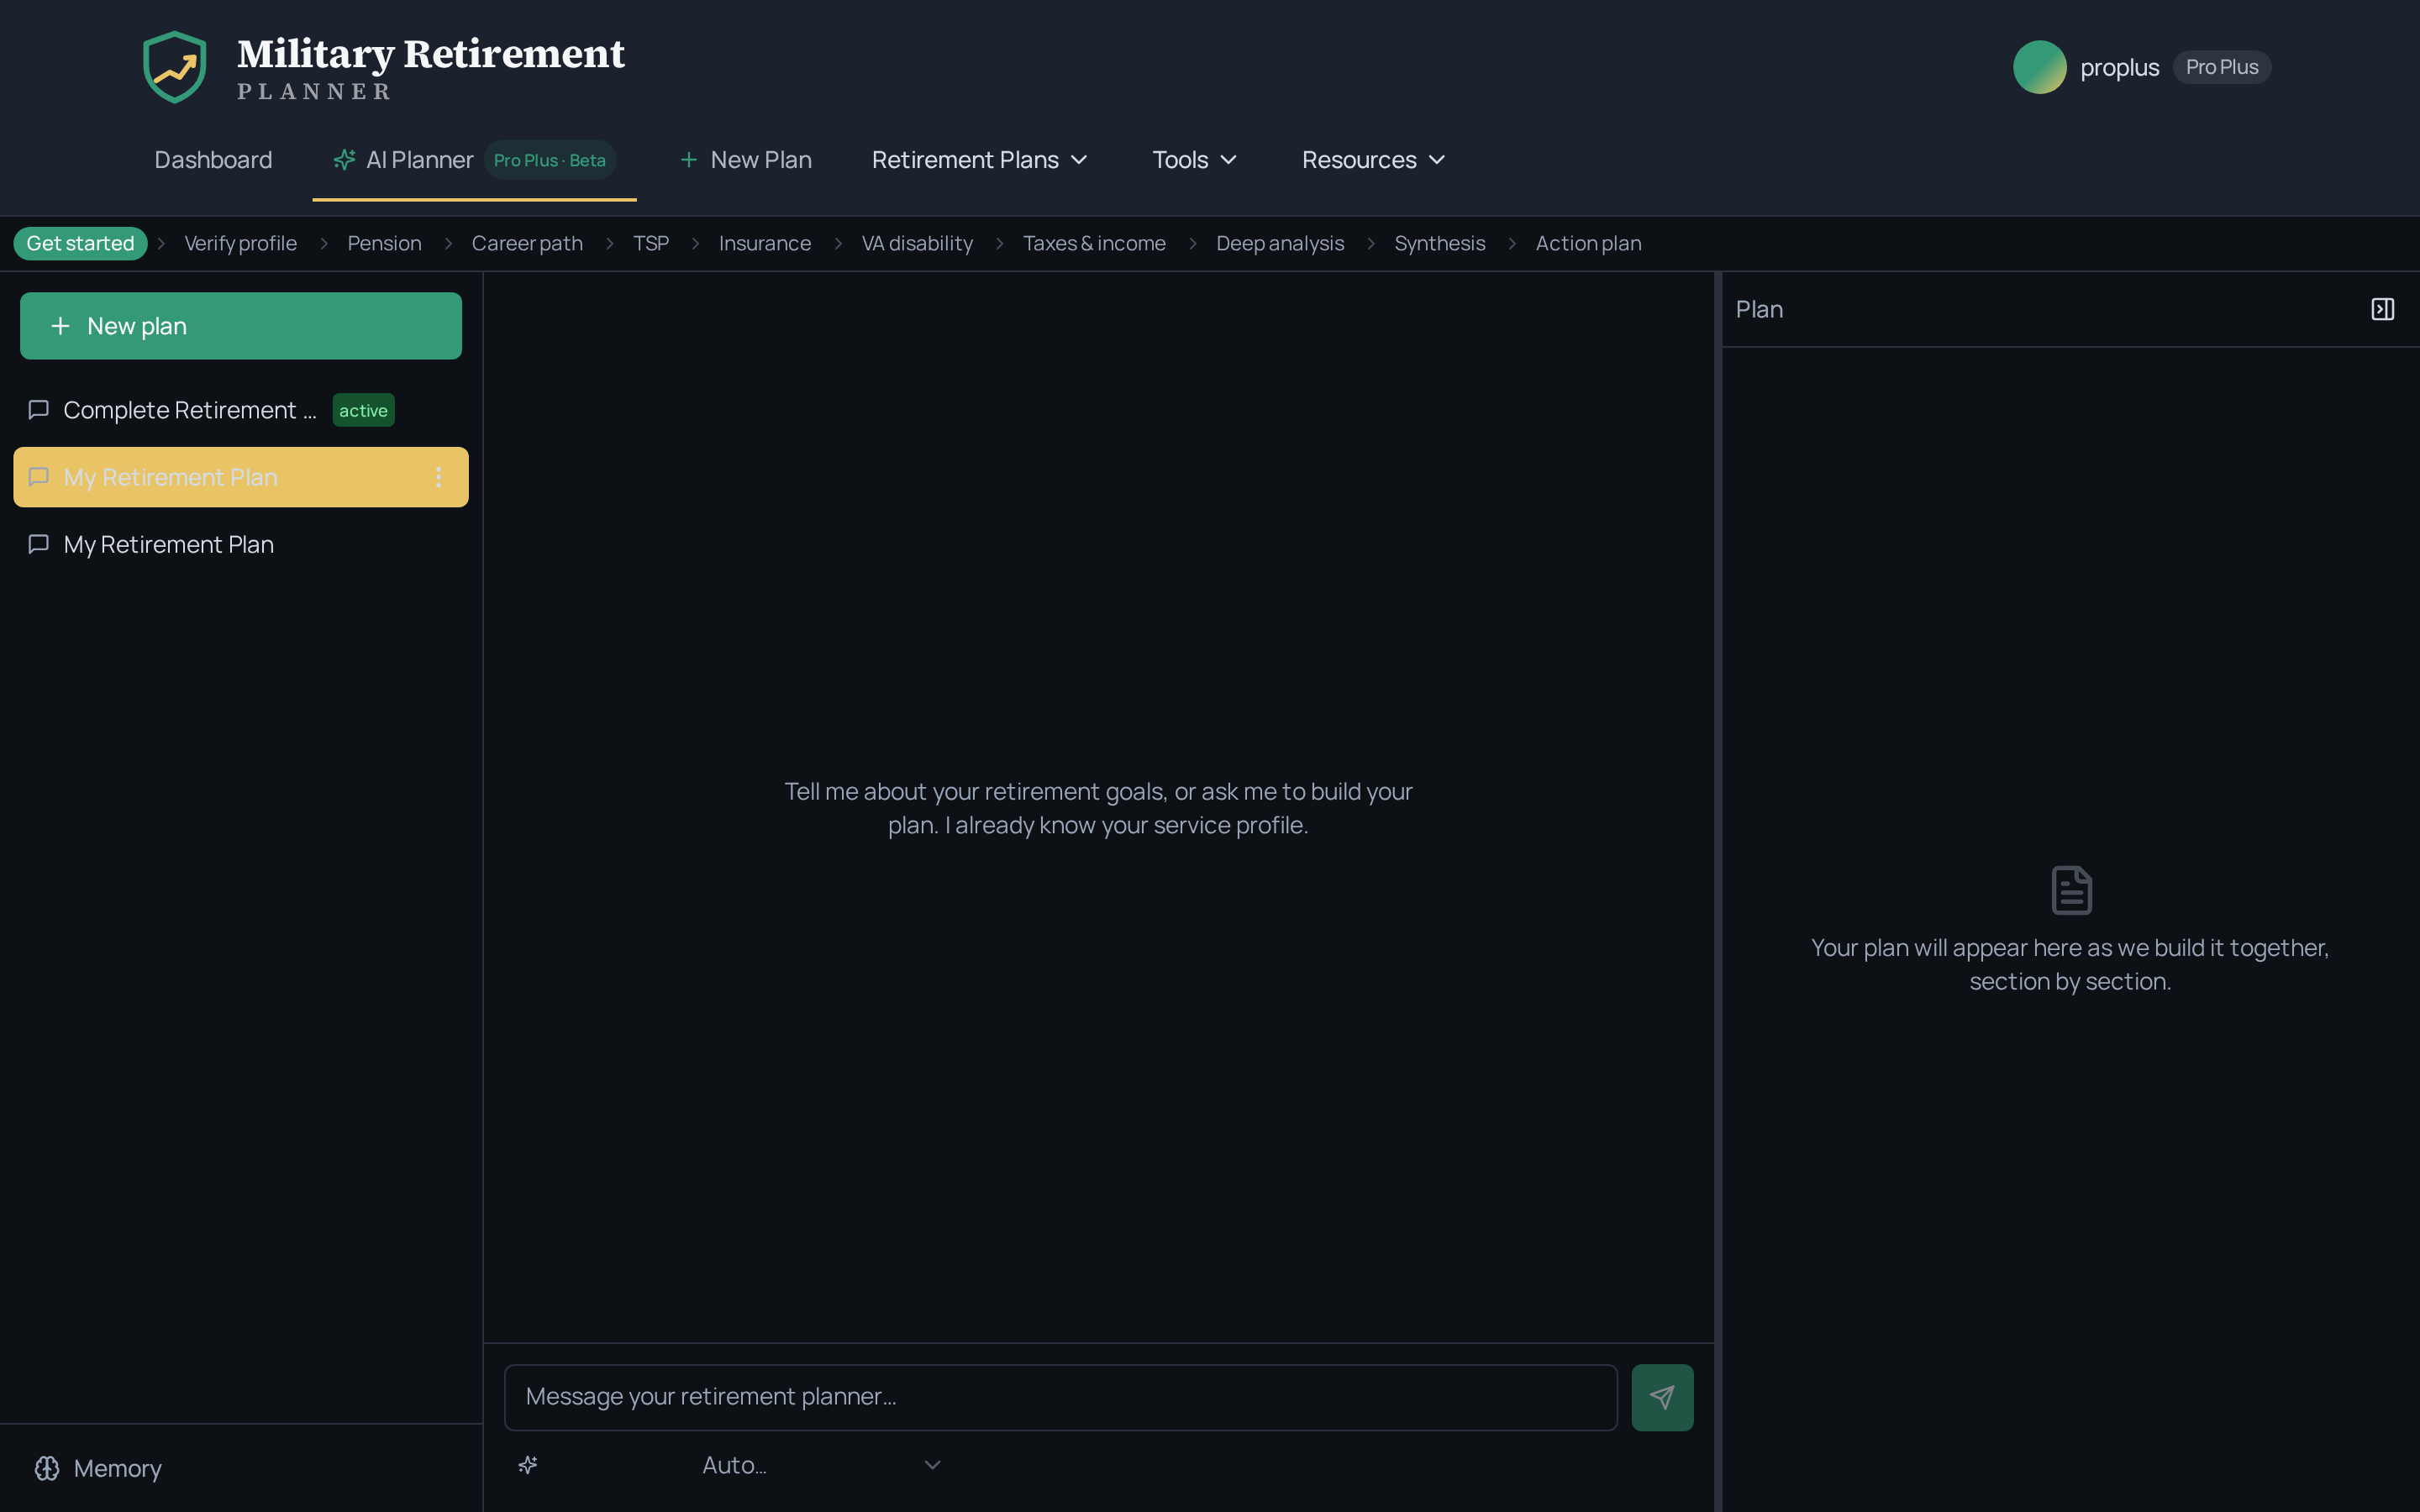Open the Complete Retirement plan conversation
Screen dimensions: 2420x1512
point(241,410)
